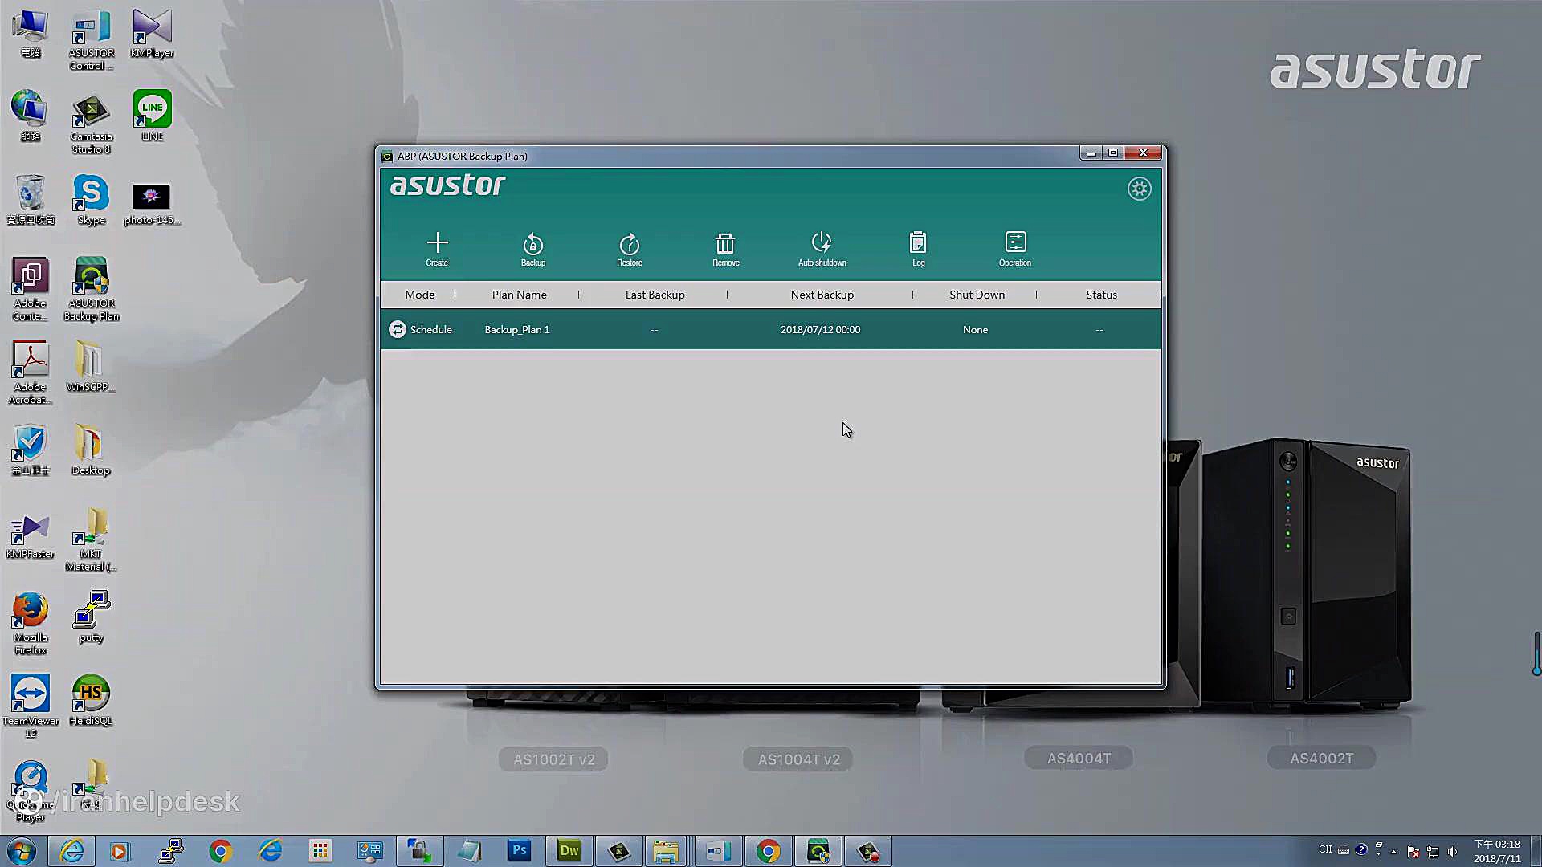Click the AS4002T model label
Image resolution: width=1542 pixels, height=867 pixels.
1321,758
